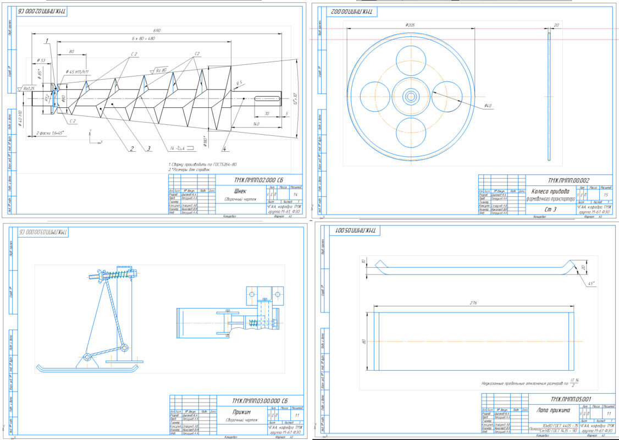The width and height of the screenshot is (619, 440).
Task: Select the Rz 80 surface roughness symbol
Action: [x=158, y=71]
